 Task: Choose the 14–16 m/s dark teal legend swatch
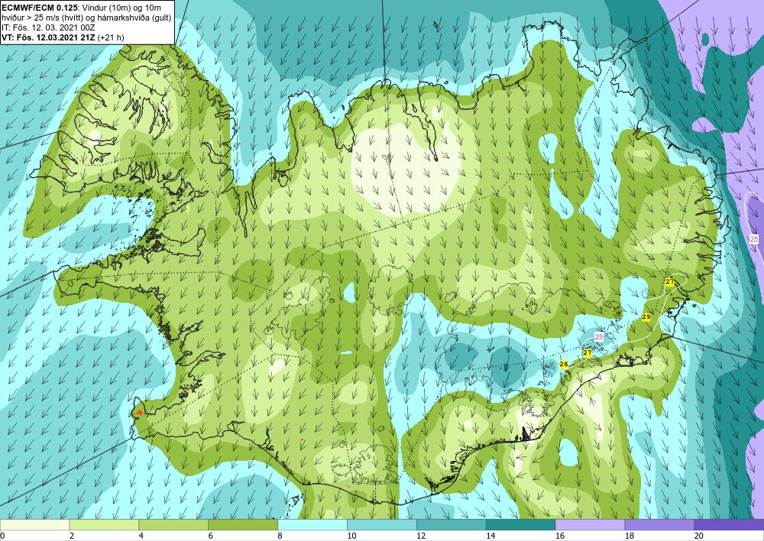coord(520,524)
